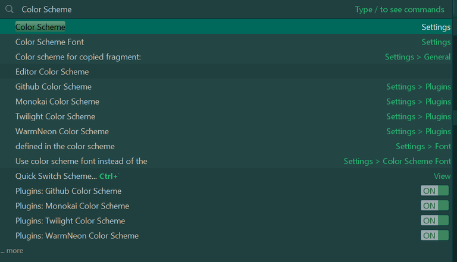This screenshot has height=262, width=457.
Task: Click 'Type / to see commands' hint
Action: coord(399,10)
